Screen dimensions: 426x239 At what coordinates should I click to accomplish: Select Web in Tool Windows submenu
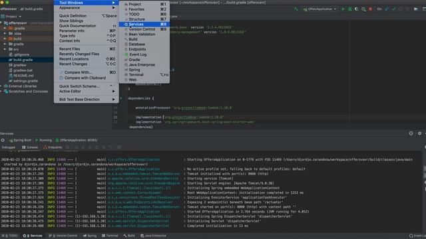144,80
